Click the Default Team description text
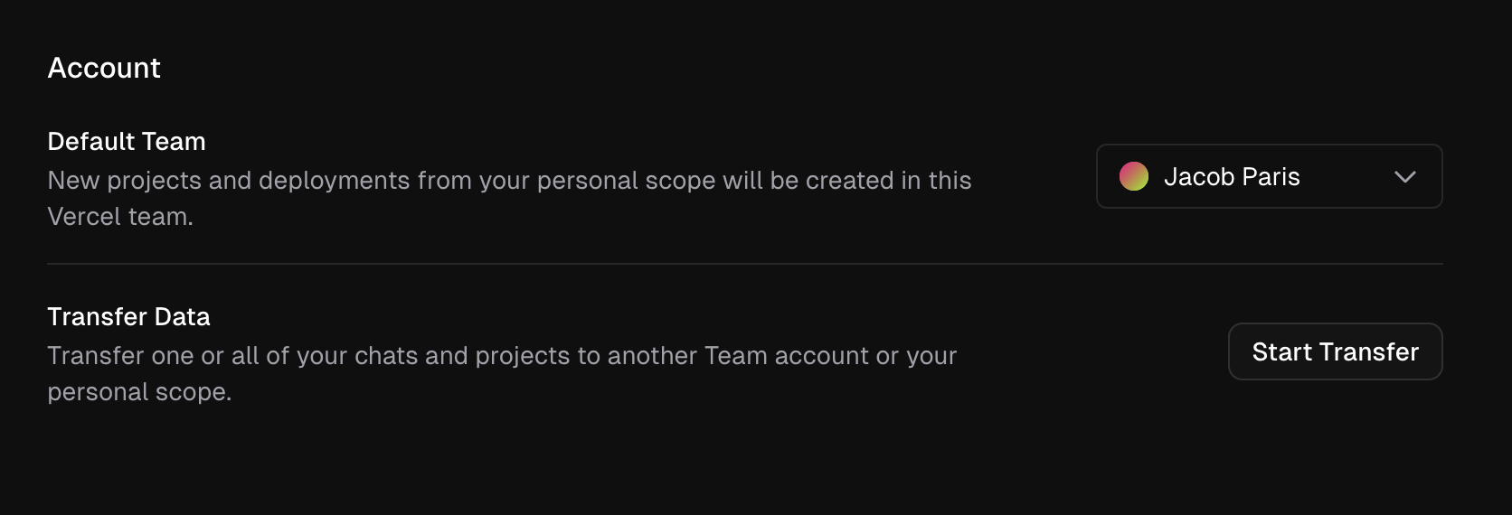Viewport: 1512px width, 515px height. 508,181
